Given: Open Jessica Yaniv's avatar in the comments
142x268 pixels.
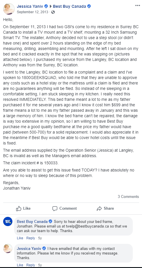Looking at the screenshot, I should click(x=8, y=248).
